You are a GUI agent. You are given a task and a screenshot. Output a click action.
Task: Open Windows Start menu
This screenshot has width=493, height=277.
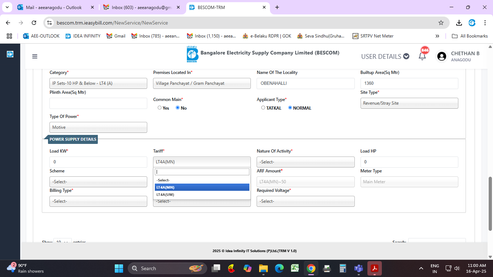(x=119, y=268)
